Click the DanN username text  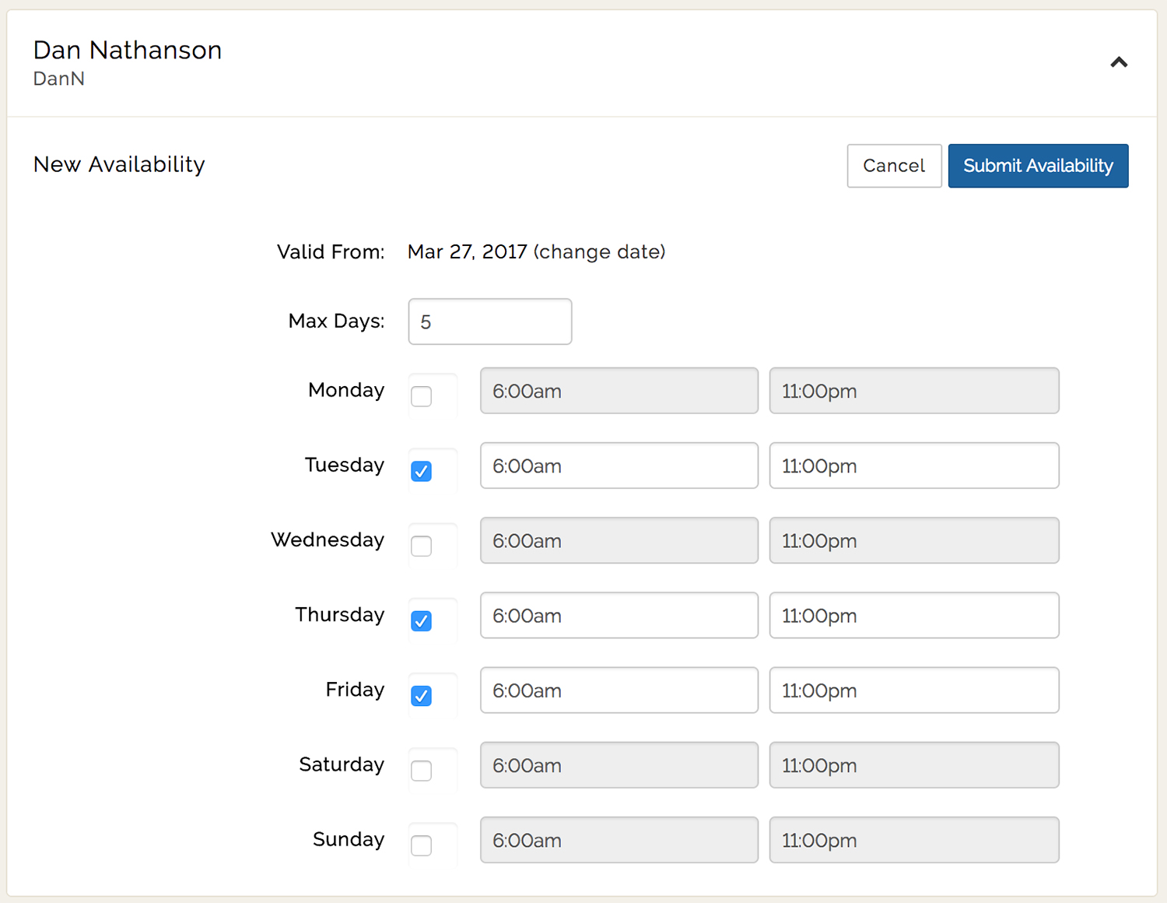pyautogui.click(x=59, y=79)
